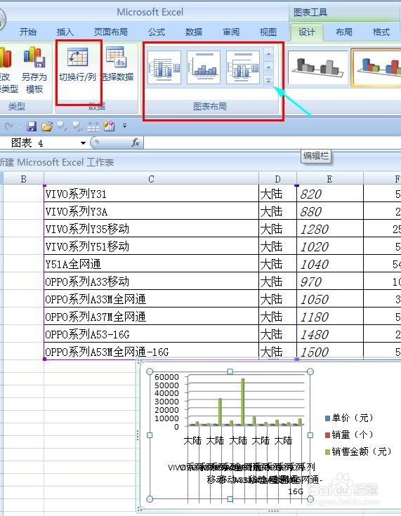Open the 数据 (Data) ribbon tab

[194, 32]
